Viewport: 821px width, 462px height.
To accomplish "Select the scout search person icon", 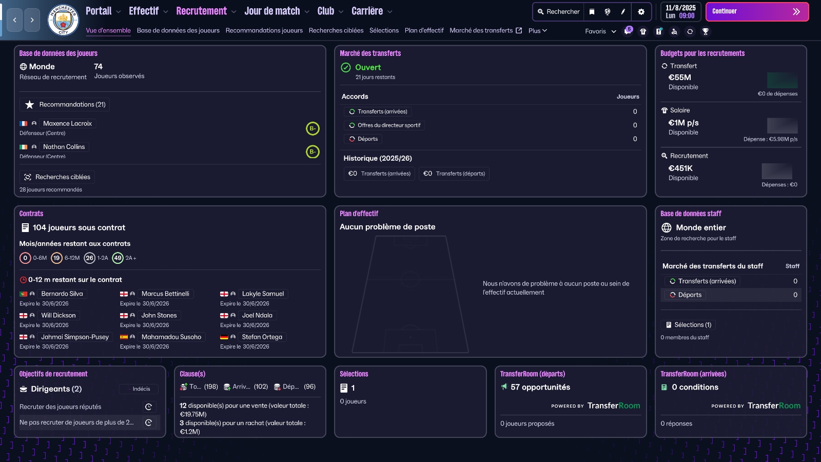I will 674,31.
